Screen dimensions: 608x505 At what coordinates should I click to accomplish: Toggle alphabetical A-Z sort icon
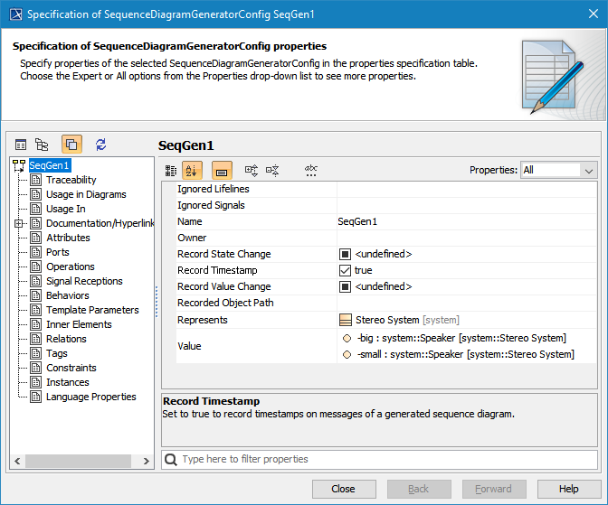(x=192, y=170)
